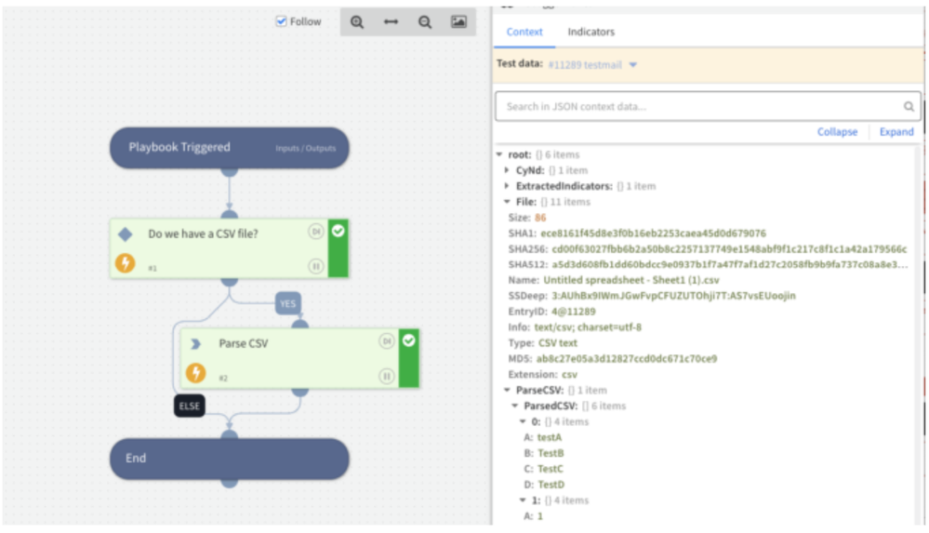Expand the ExtractedIndicators node
The width and height of the screenshot is (929, 533).
(507, 186)
